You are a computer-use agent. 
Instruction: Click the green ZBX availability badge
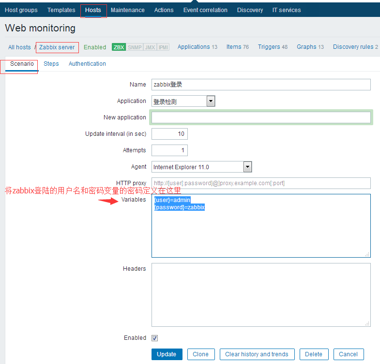click(x=119, y=47)
